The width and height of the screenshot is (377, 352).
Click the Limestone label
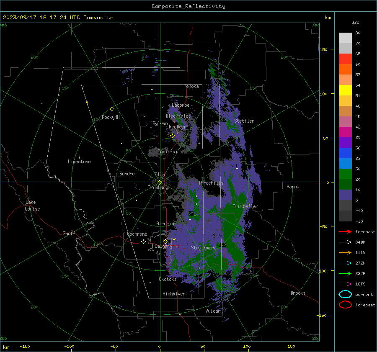[x=79, y=162]
